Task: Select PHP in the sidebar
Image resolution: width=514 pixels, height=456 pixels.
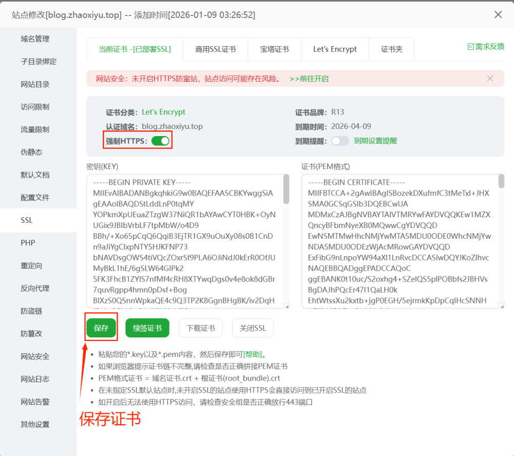Action: coord(28,243)
